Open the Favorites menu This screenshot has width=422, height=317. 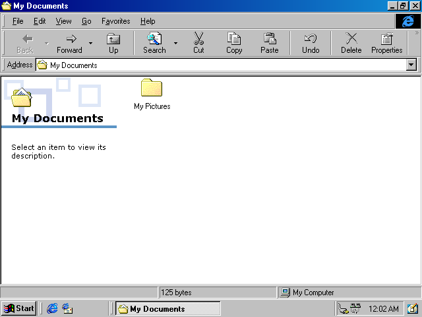[116, 21]
